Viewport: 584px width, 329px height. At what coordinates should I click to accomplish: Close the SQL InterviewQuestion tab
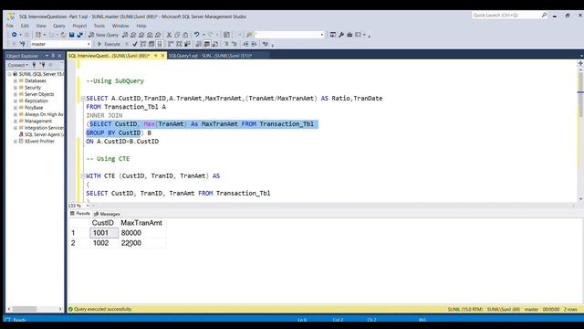(162, 56)
